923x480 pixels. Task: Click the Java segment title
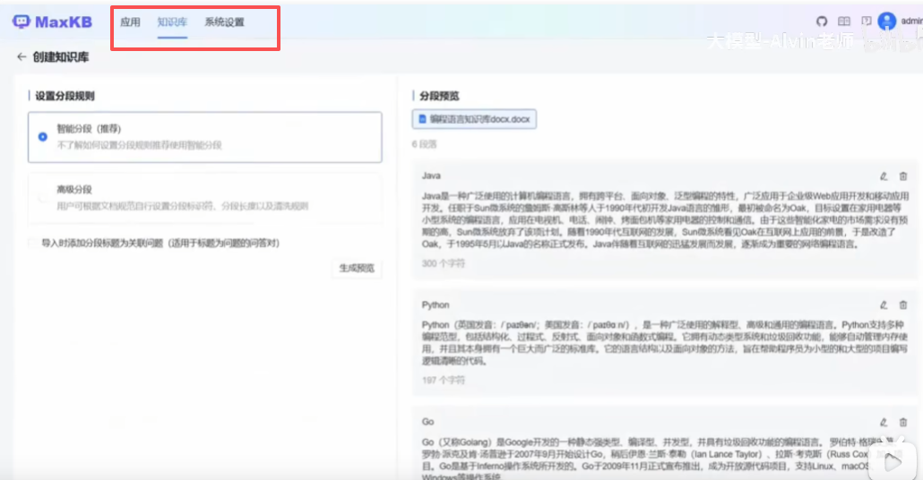click(x=431, y=176)
